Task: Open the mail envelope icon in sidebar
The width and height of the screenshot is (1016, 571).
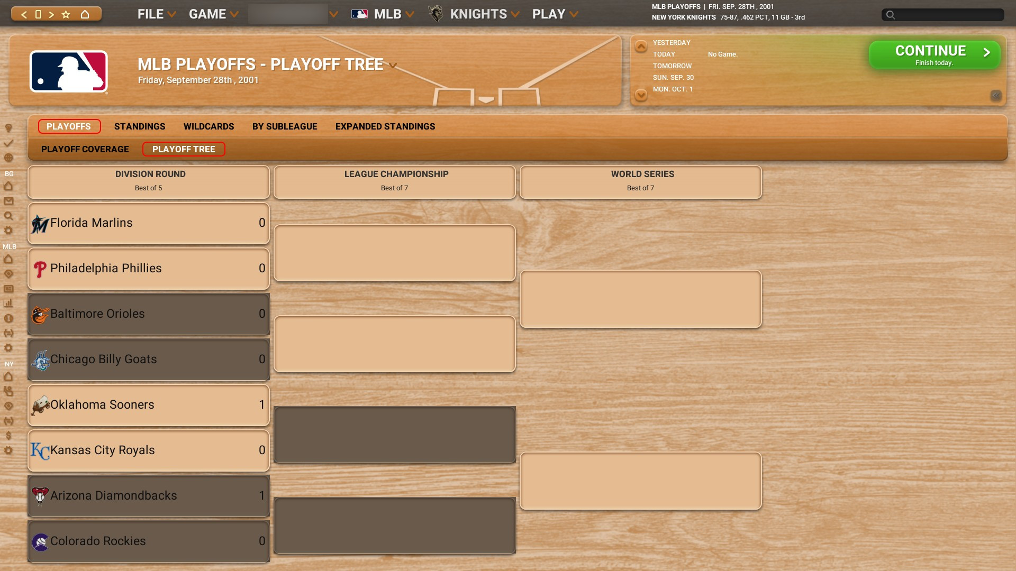Action: [x=8, y=201]
